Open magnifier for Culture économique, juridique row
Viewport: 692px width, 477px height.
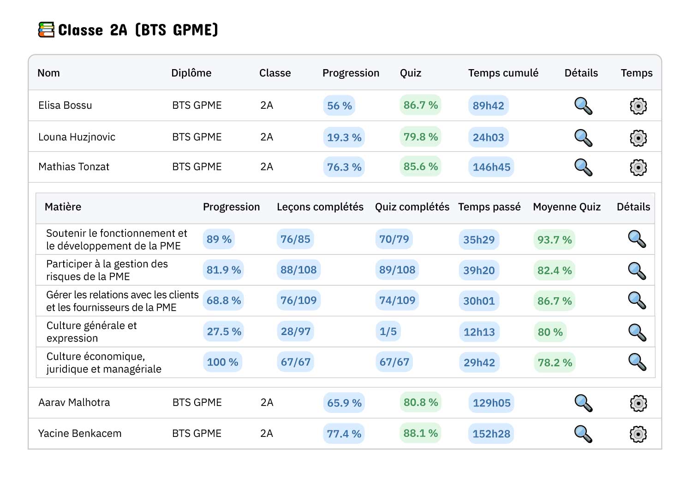[x=637, y=362]
